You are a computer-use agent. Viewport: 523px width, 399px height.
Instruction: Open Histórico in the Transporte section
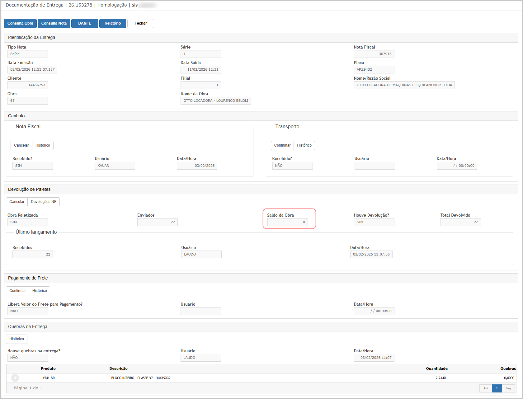click(x=304, y=145)
